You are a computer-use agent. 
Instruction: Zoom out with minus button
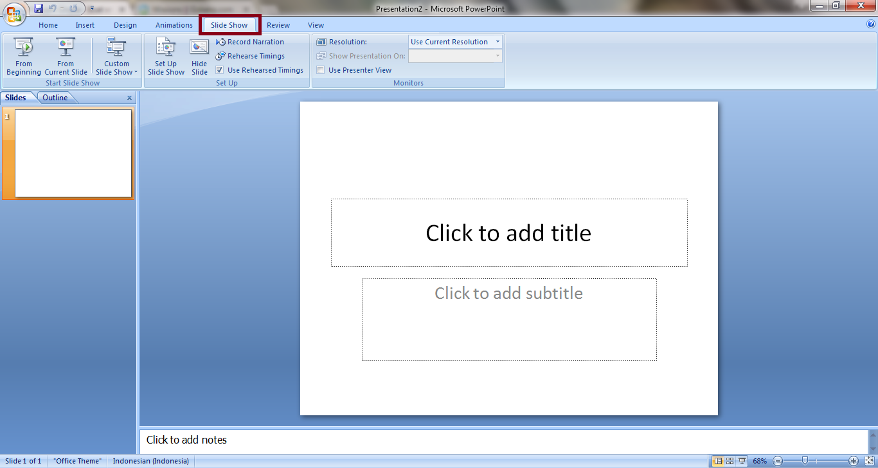pyautogui.click(x=778, y=461)
